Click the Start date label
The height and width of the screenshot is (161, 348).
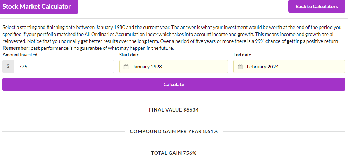129,55
